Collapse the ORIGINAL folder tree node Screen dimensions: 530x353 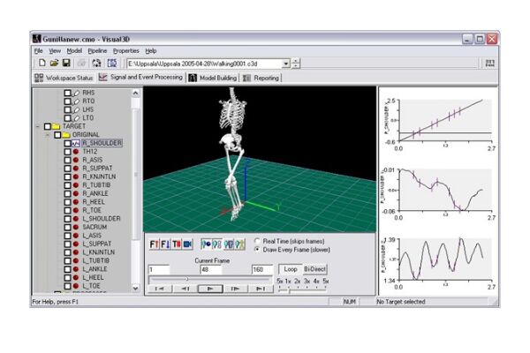[46, 134]
